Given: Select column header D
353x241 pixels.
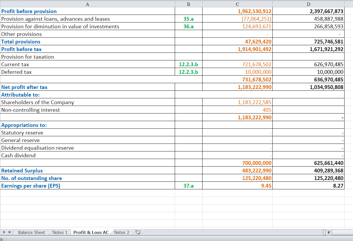Looking at the screenshot, I should click(x=308, y=4).
